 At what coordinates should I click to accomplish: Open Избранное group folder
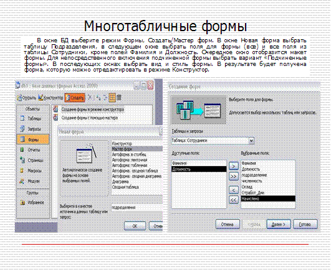coord(32,202)
